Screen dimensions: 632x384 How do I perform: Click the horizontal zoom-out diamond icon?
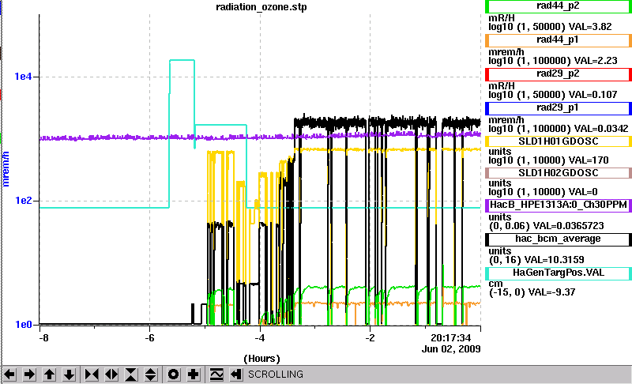pos(111,375)
